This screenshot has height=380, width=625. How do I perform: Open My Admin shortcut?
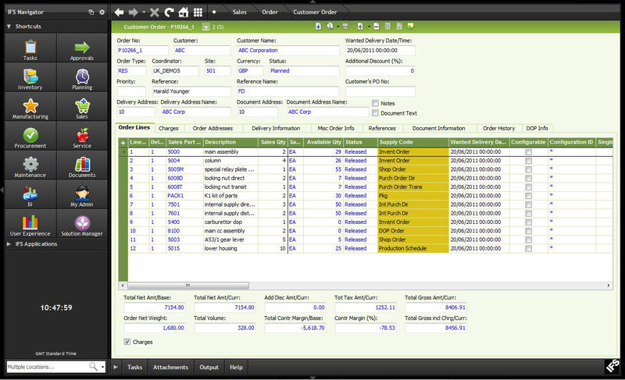(82, 194)
